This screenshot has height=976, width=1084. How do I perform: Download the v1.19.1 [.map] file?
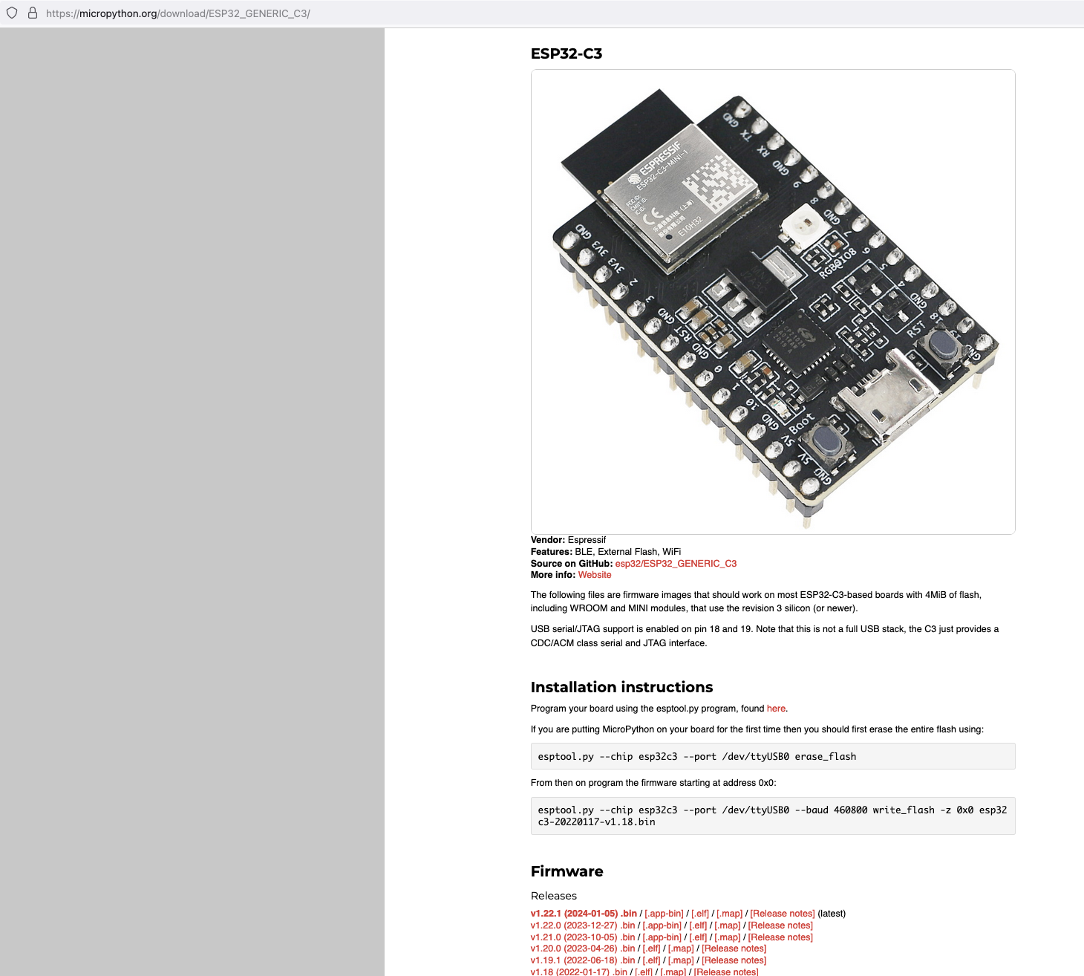(681, 960)
